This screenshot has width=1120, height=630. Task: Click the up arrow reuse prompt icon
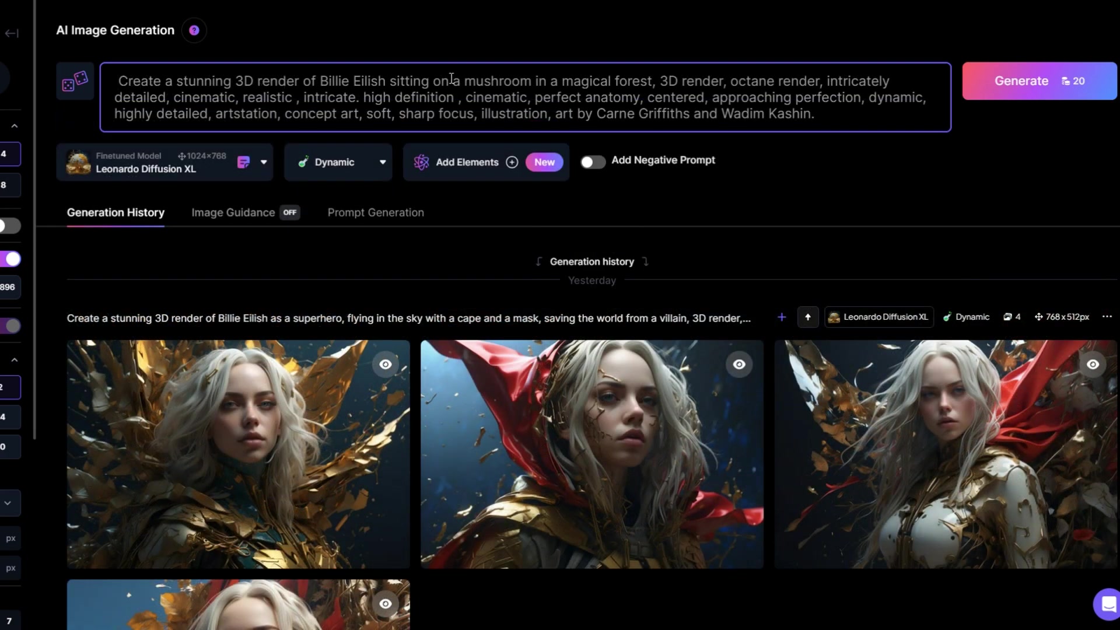click(x=808, y=317)
